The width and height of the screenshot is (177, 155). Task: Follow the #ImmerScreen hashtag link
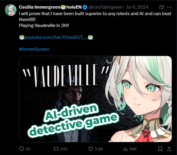34,49
